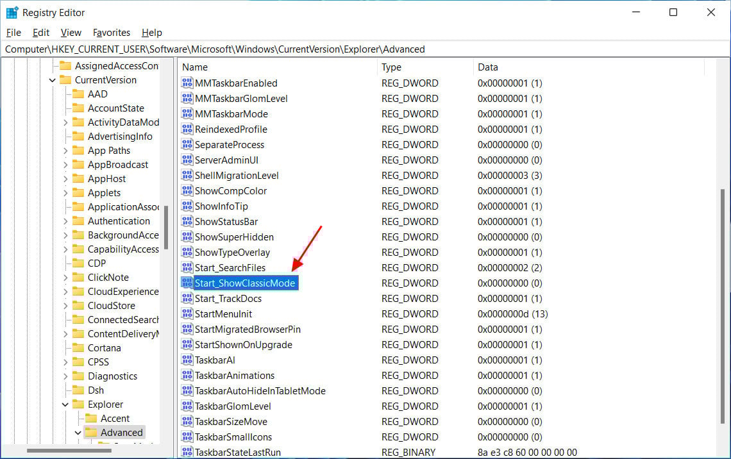731x459 pixels.
Task: Click the Registry Editor title bar icon
Action: click(12, 13)
